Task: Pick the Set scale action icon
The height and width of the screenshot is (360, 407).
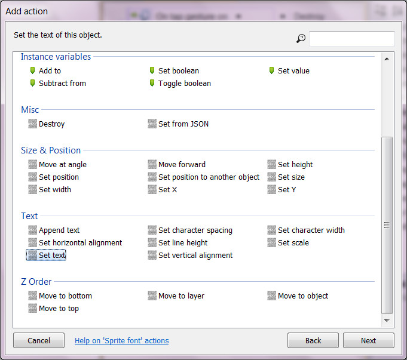Action: 272,243
